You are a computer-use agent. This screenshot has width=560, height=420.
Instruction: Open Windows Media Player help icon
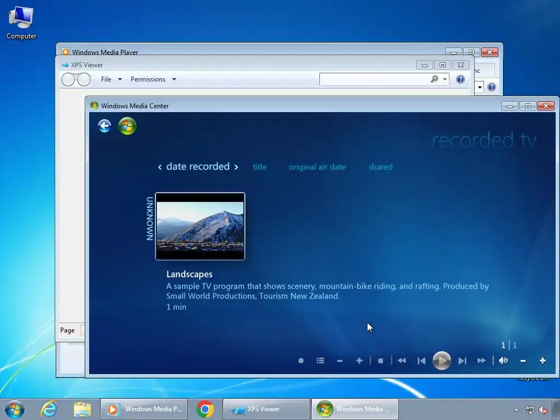492,87
